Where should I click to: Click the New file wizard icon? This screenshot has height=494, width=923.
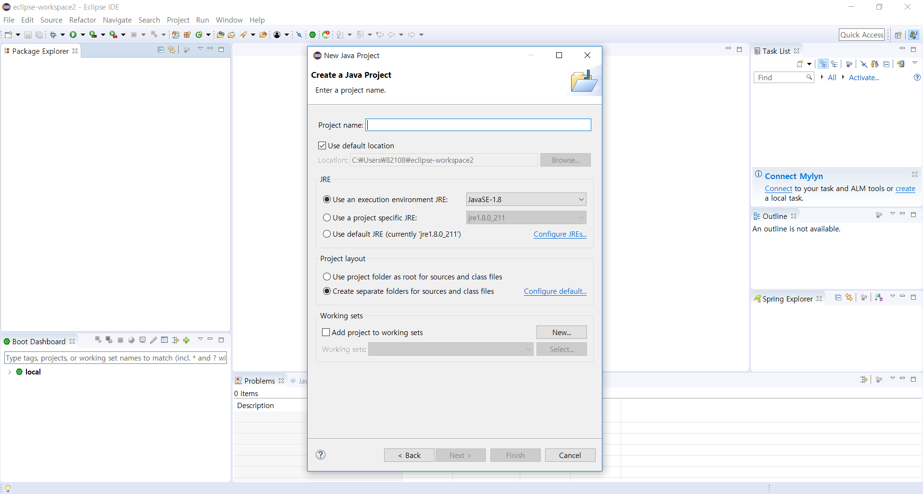point(8,35)
